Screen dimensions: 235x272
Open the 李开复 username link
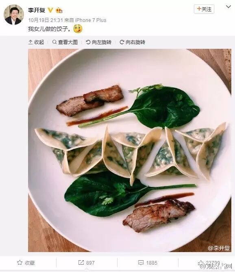37,10
